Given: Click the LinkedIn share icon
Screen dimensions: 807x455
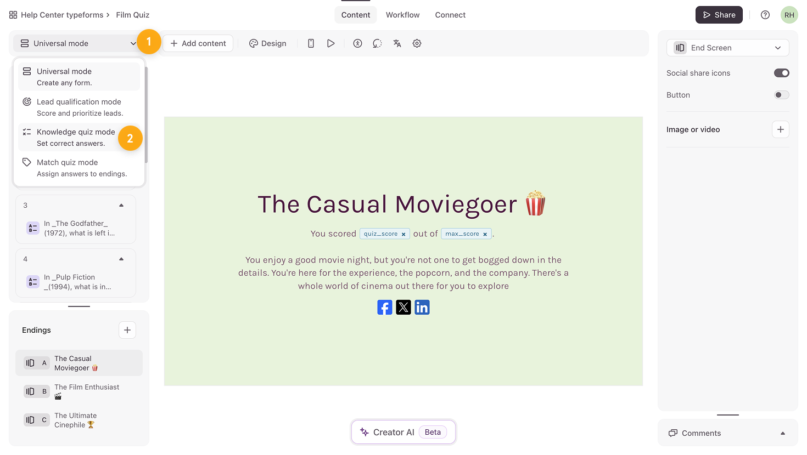Looking at the screenshot, I should point(422,308).
